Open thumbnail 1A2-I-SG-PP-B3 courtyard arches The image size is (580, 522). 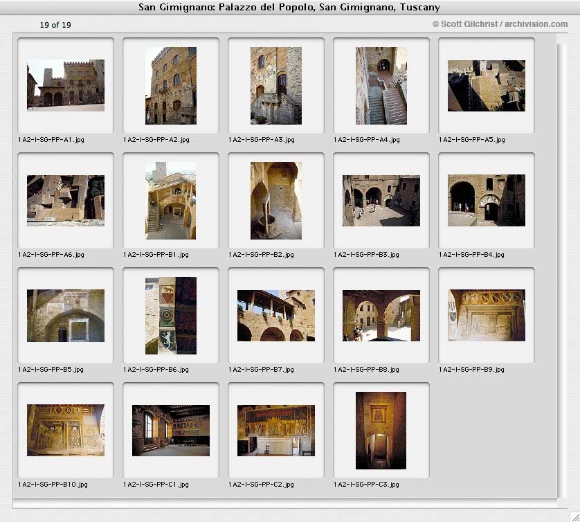pos(381,201)
